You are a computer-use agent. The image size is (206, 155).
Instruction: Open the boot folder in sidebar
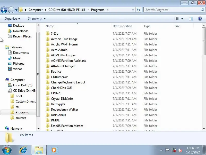(x=16, y=96)
